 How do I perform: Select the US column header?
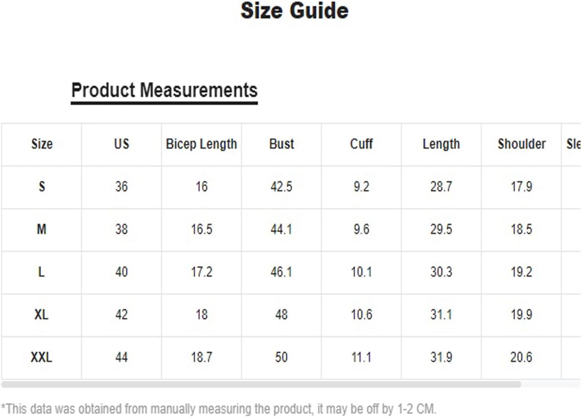point(122,144)
